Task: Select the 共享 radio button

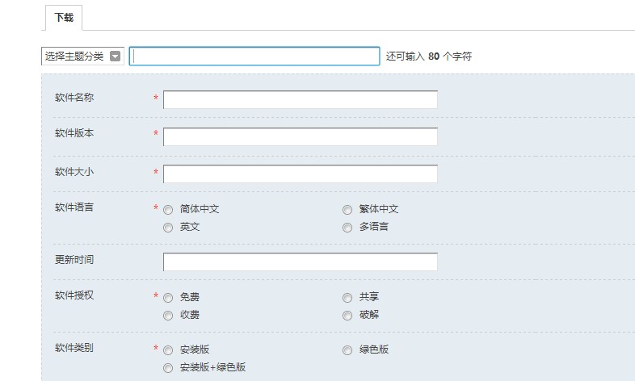Action: [347, 297]
